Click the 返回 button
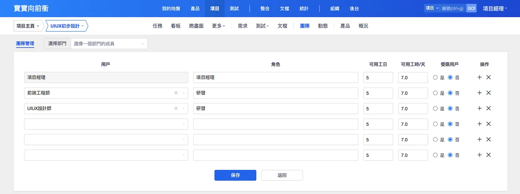This screenshot has height=194, width=520. click(282, 175)
